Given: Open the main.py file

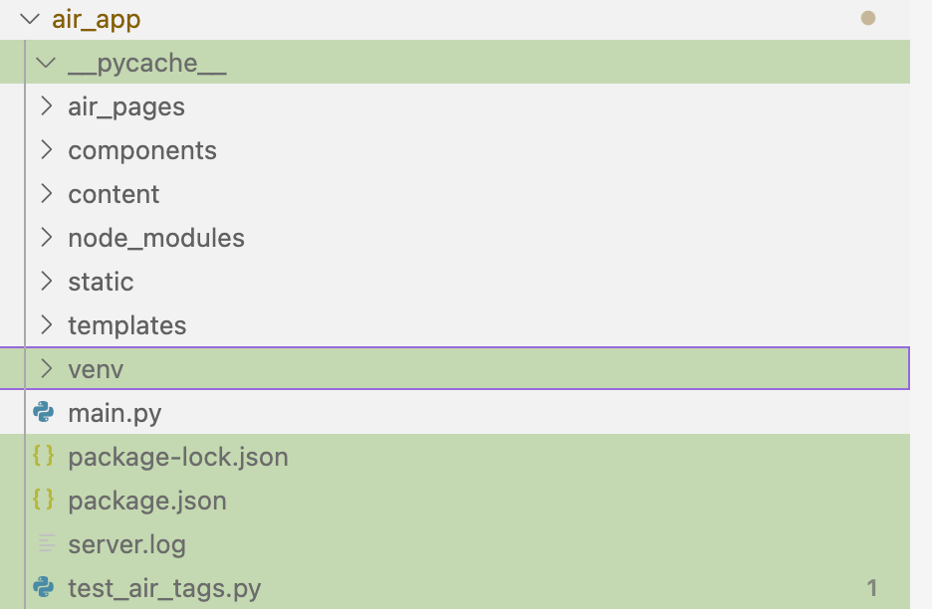Looking at the screenshot, I should pyautogui.click(x=115, y=413).
